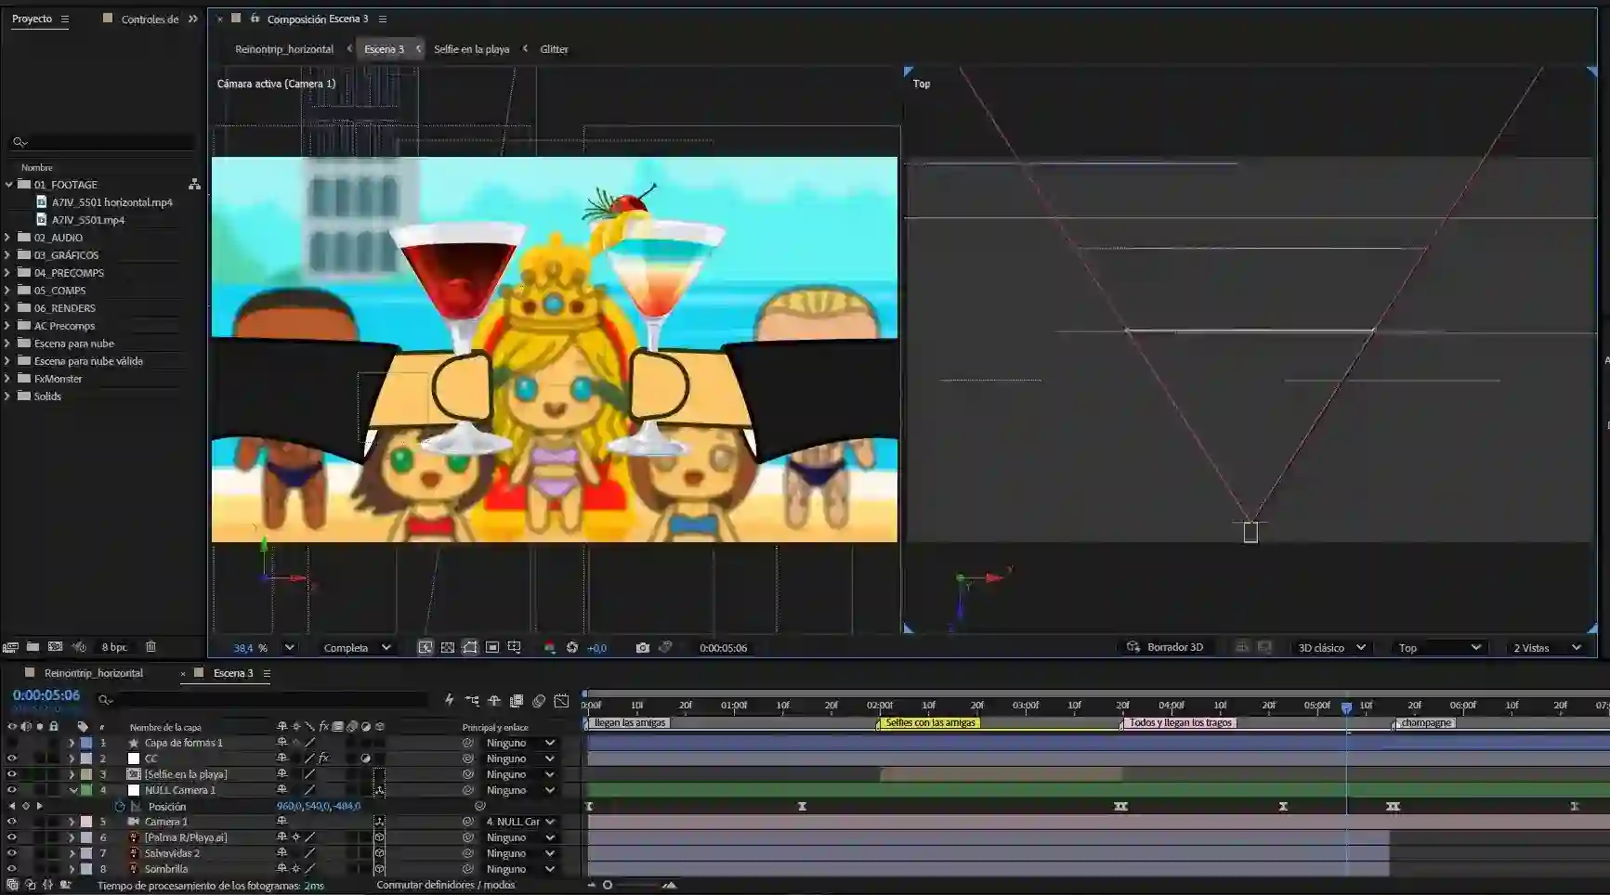Hide the Selfie en la playa layer
The height and width of the screenshot is (895, 1610).
tap(12, 774)
